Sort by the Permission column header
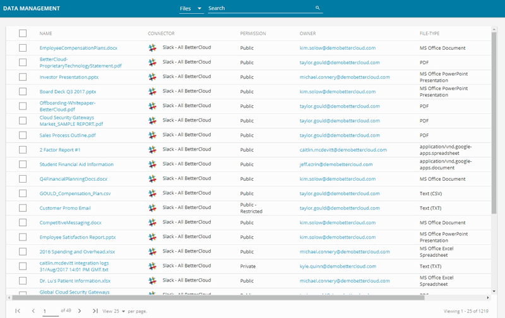This screenshot has height=318, width=505. coord(252,33)
